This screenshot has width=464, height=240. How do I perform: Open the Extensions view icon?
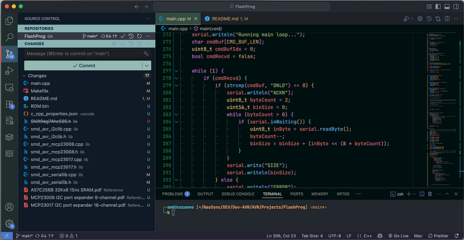9,104
